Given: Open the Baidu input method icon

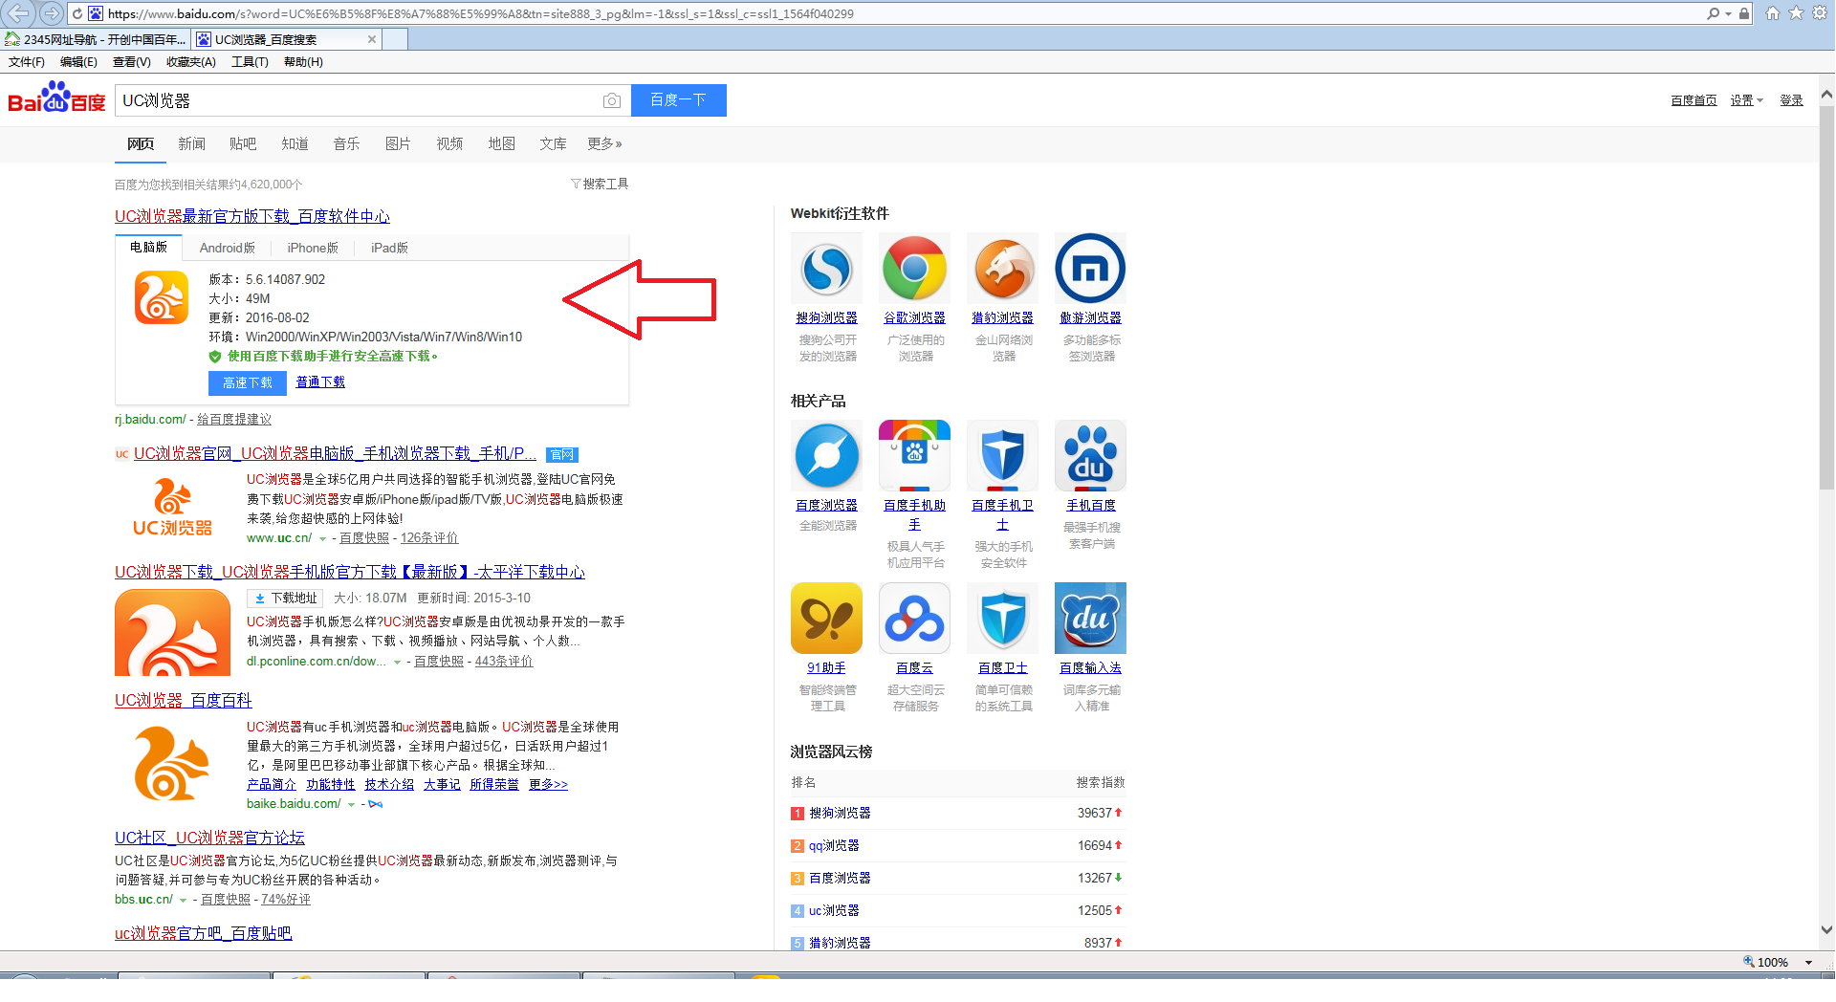Looking at the screenshot, I should point(1090,619).
